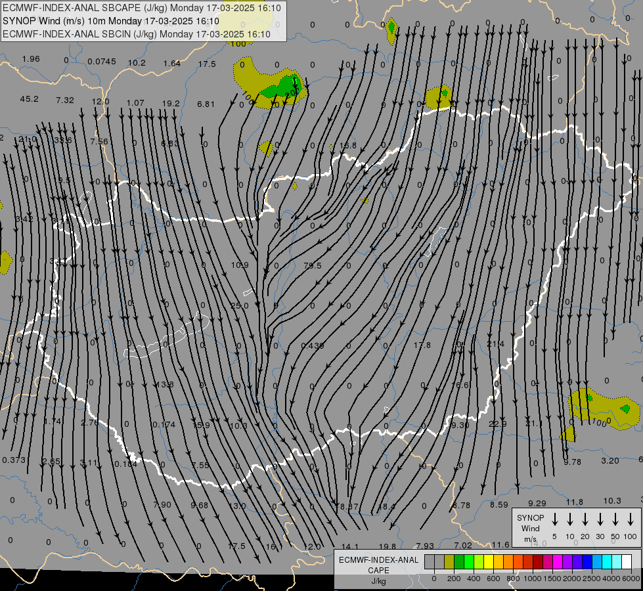Click the 6.81 value on the map
This screenshot has height=591, width=643.
coord(206,104)
